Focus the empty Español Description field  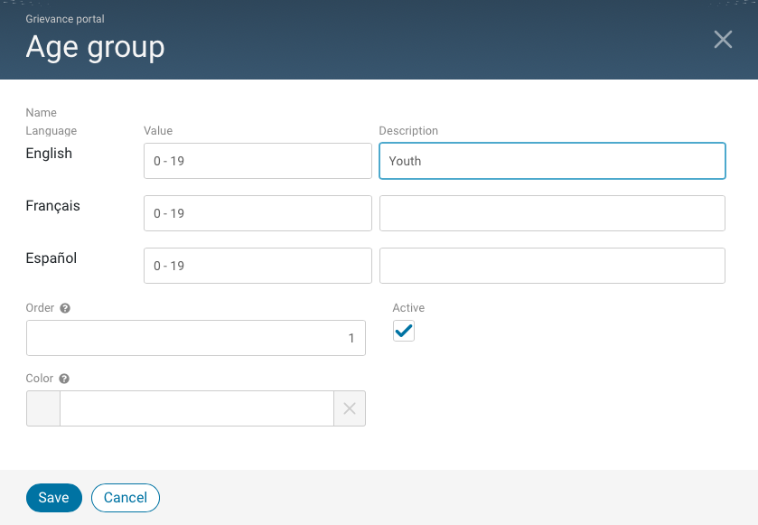tap(551, 266)
